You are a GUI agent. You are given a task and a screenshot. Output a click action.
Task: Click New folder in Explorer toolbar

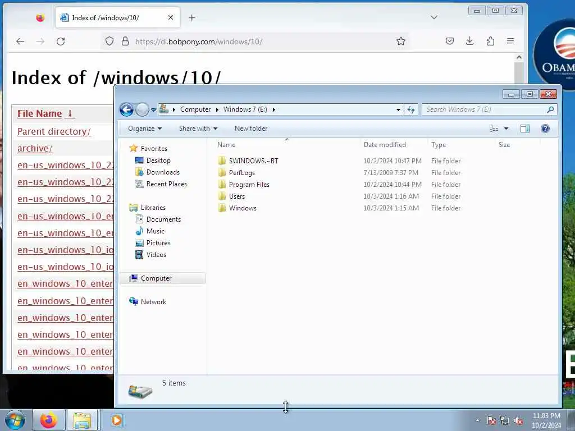click(251, 129)
